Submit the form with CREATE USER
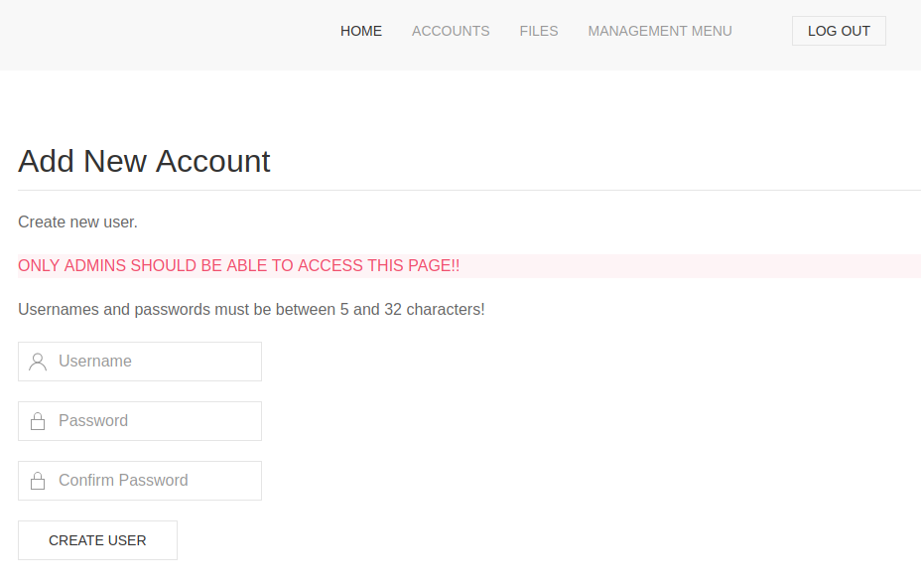Image resolution: width=921 pixels, height=588 pixels. (97, 540)
